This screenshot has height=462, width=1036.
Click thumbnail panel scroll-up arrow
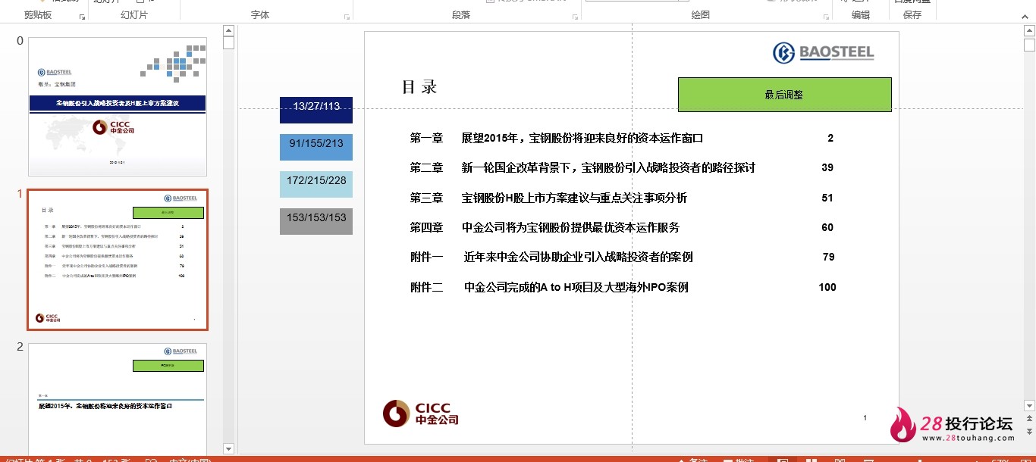(x=228, y=30)
